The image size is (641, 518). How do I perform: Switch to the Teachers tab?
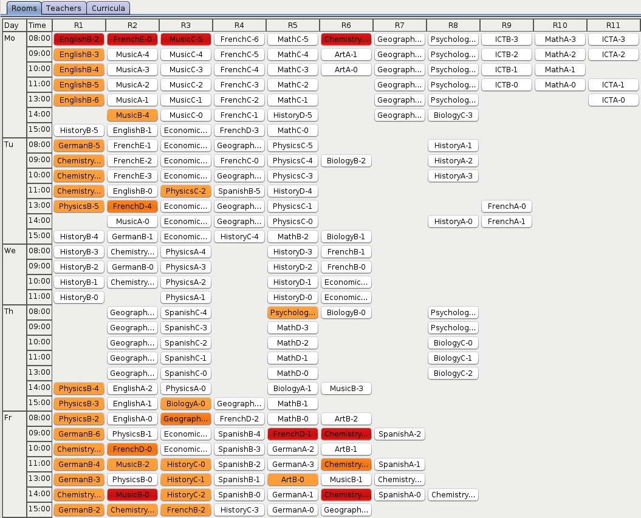[x=64, y=9]
